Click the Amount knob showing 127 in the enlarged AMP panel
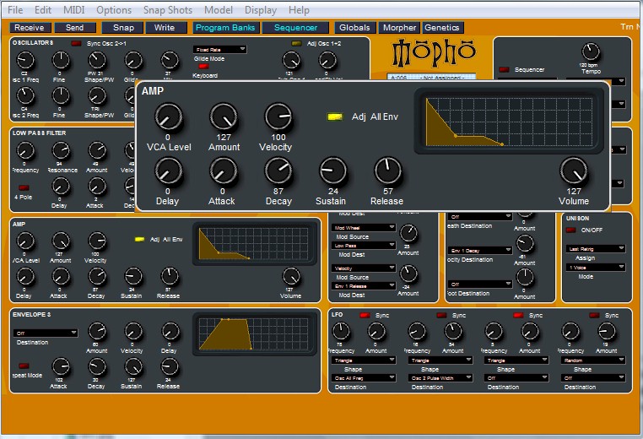The height and width of the screenshot is (439, 643). (224, 117)
